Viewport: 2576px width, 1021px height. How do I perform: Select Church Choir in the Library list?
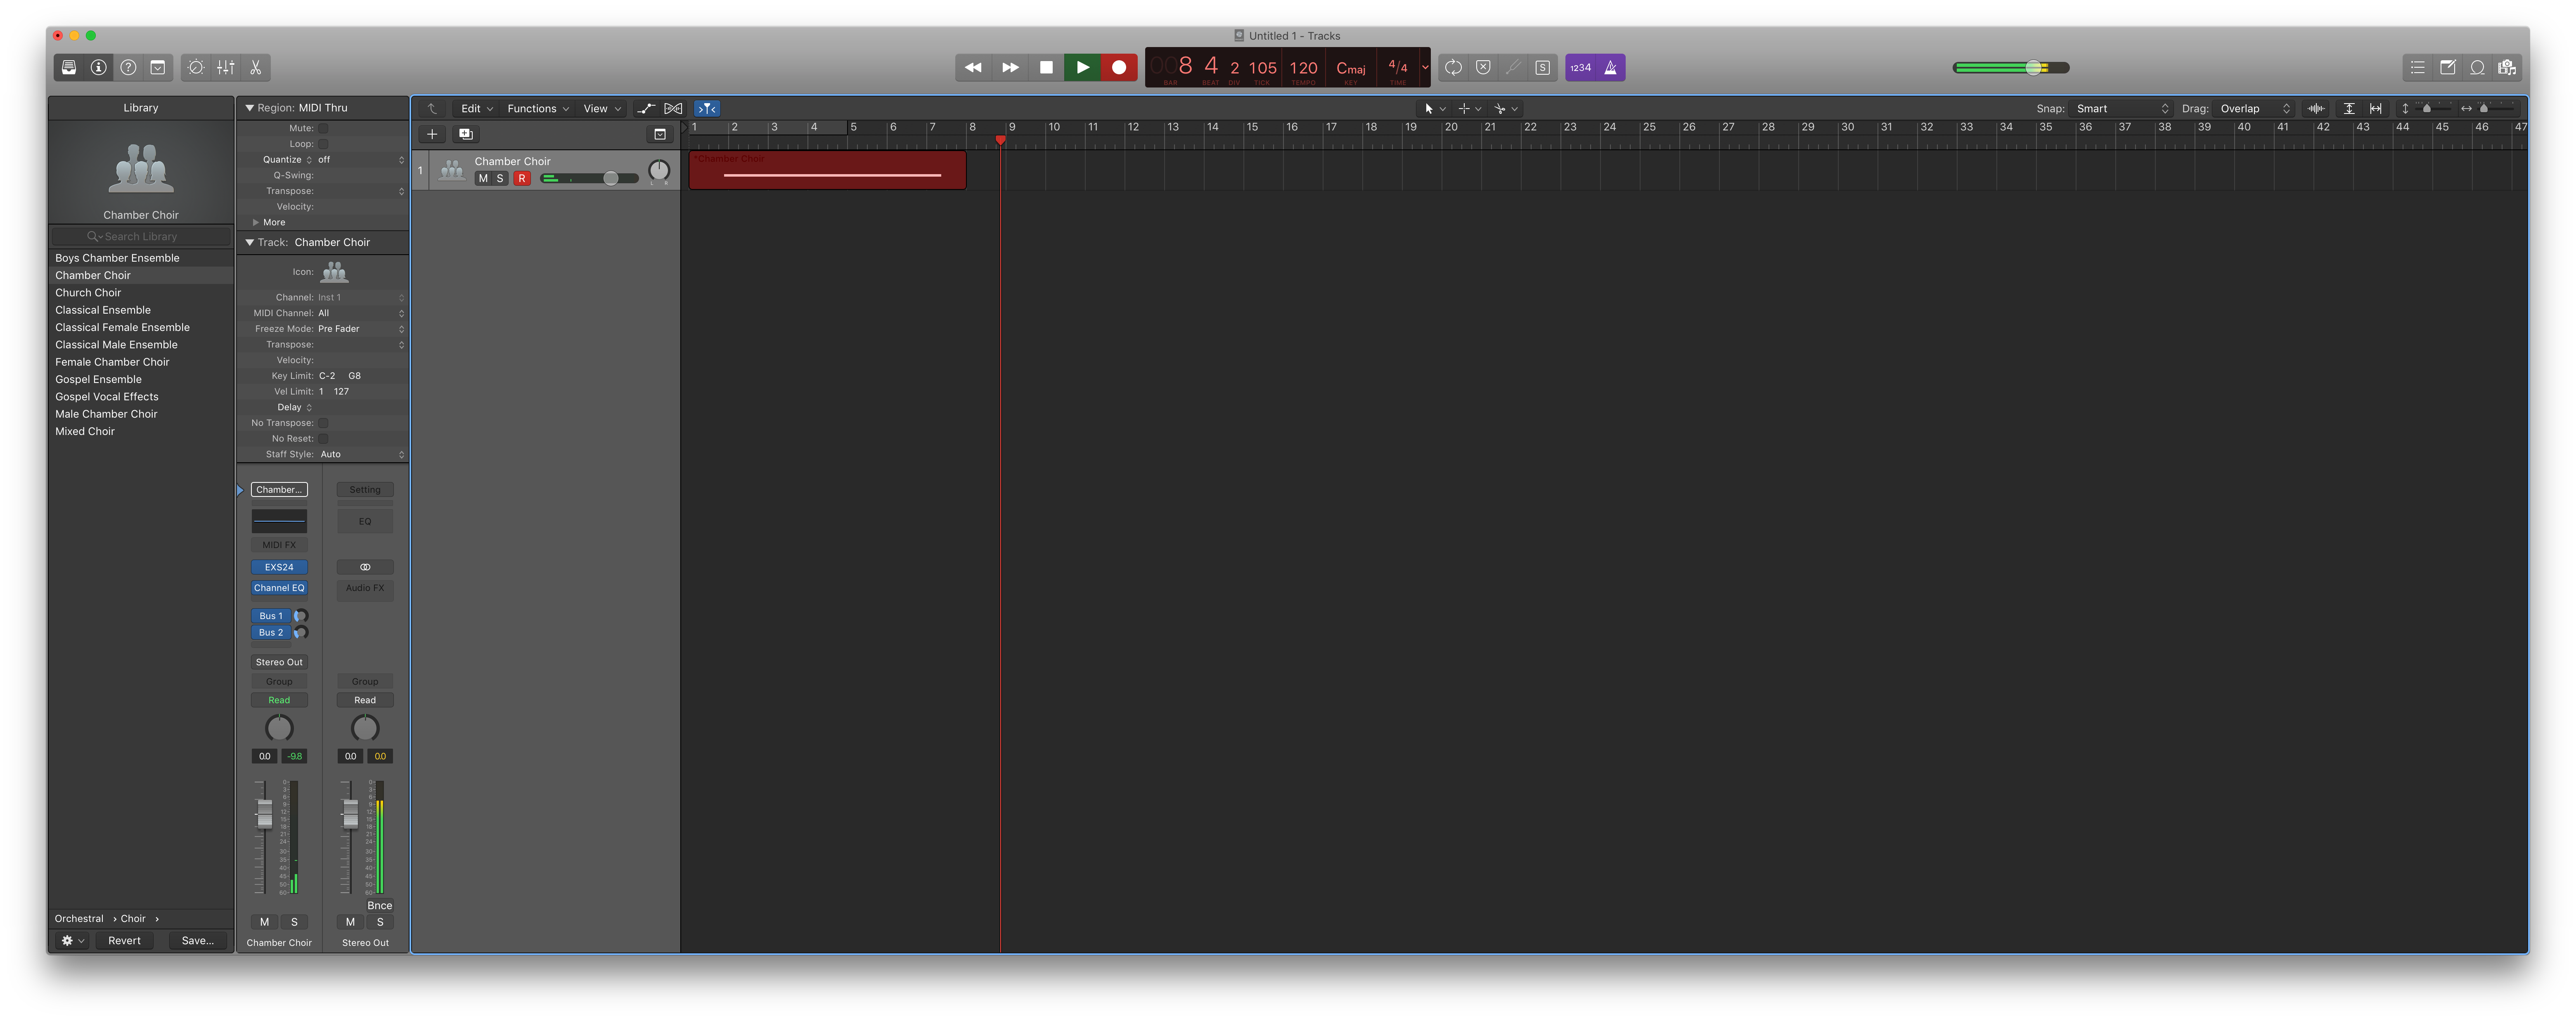point(88,292)
